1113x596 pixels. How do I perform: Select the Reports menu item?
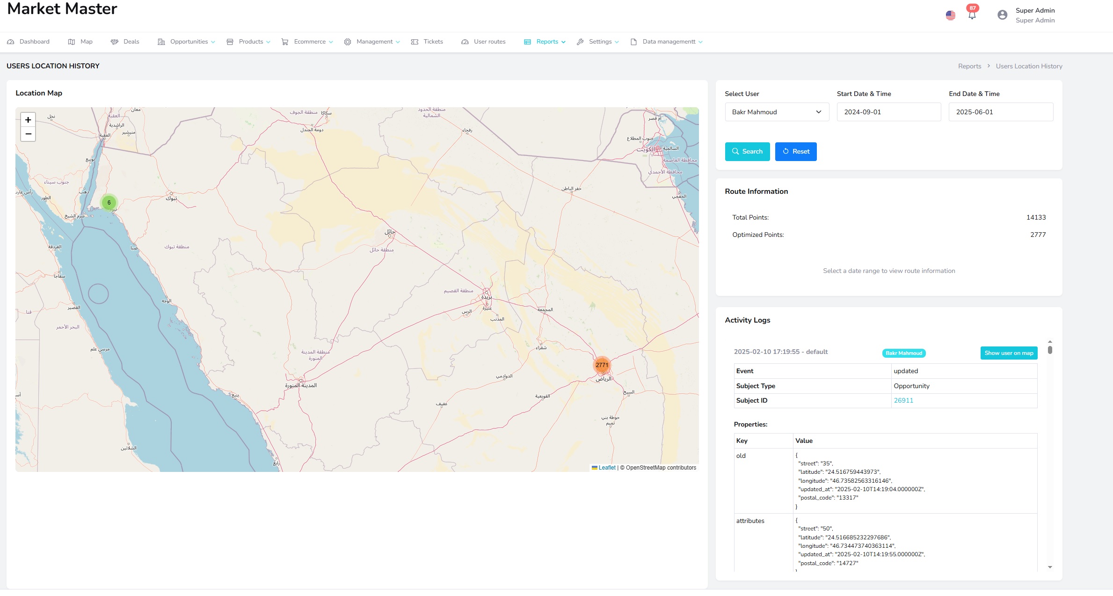547,41
